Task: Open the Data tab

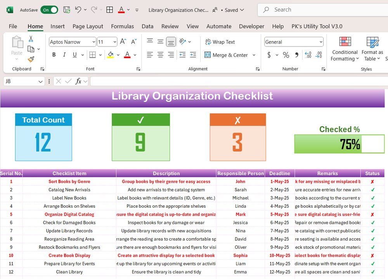Action: tap(147, 26)
